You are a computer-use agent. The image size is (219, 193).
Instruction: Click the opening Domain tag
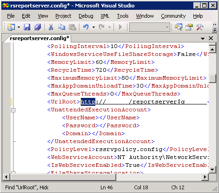click(77, 133)
